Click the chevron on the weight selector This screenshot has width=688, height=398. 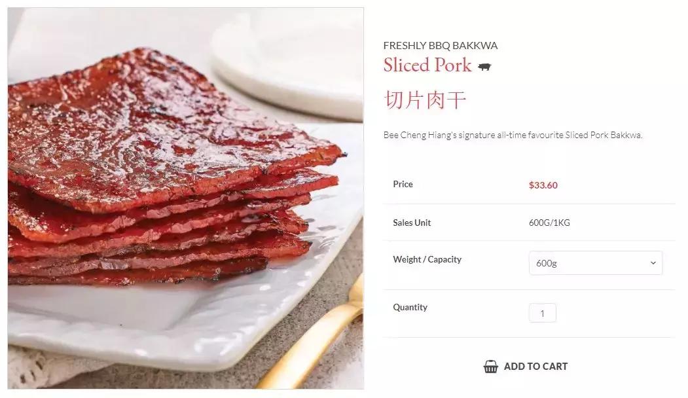(x=652, y=262)
